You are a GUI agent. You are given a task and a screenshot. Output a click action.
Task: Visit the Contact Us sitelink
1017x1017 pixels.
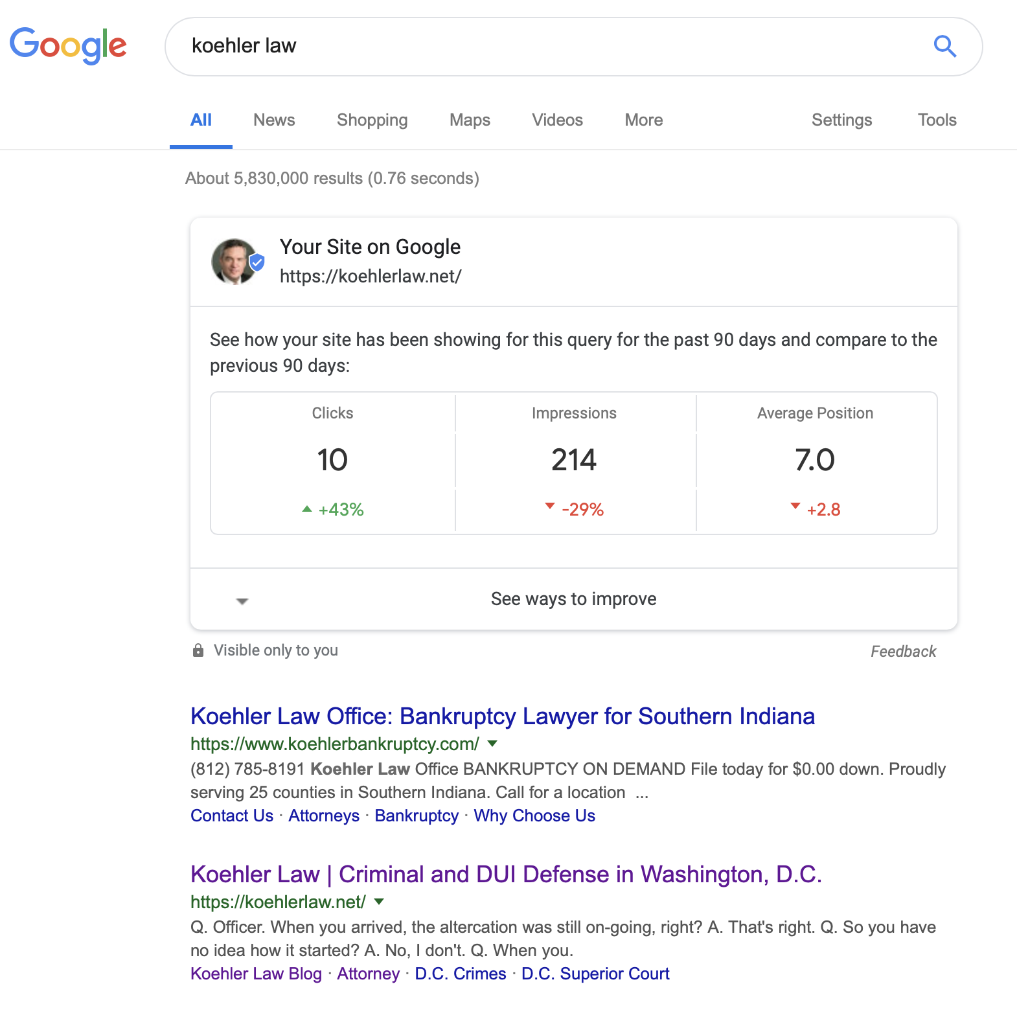pyautogui.click(x=232, y=816)
